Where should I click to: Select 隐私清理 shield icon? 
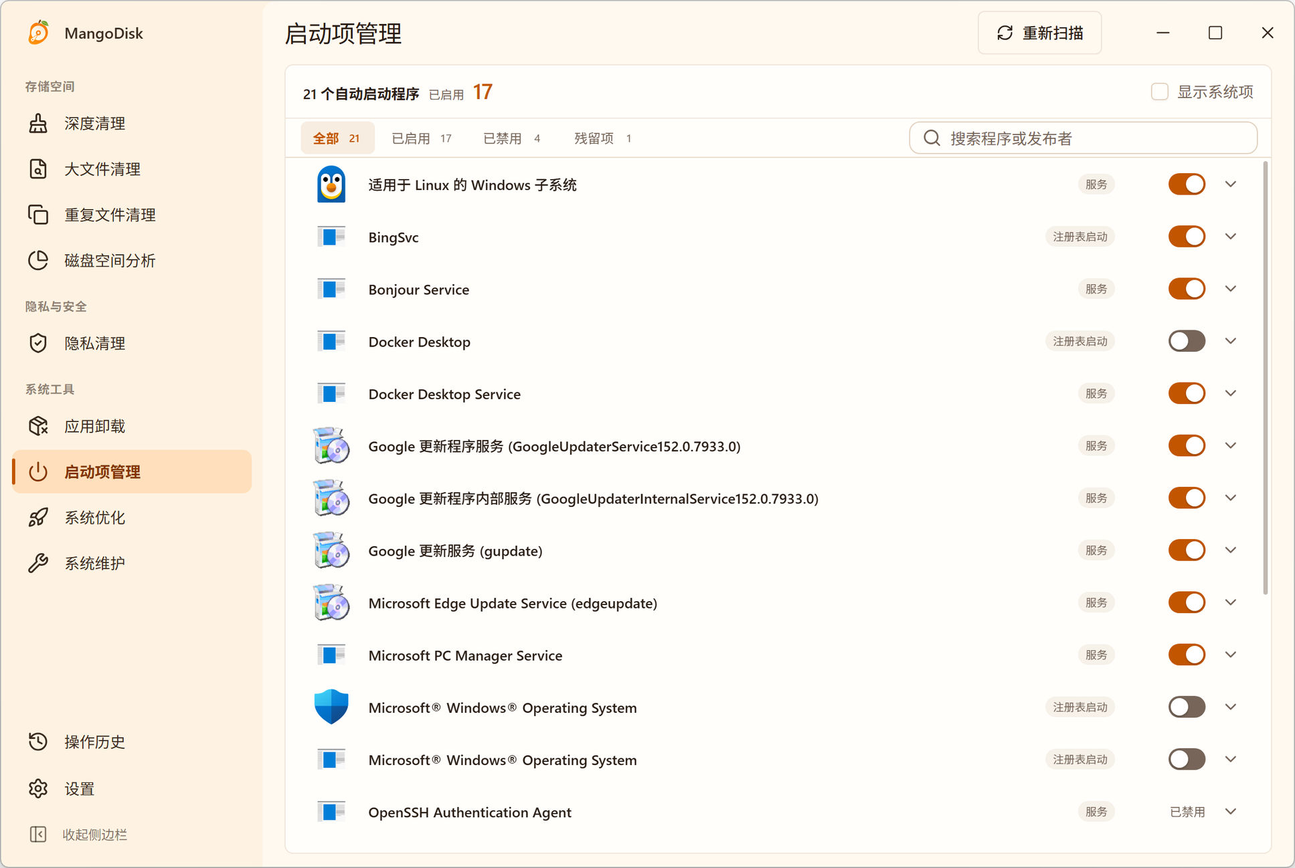pos(38,343)
